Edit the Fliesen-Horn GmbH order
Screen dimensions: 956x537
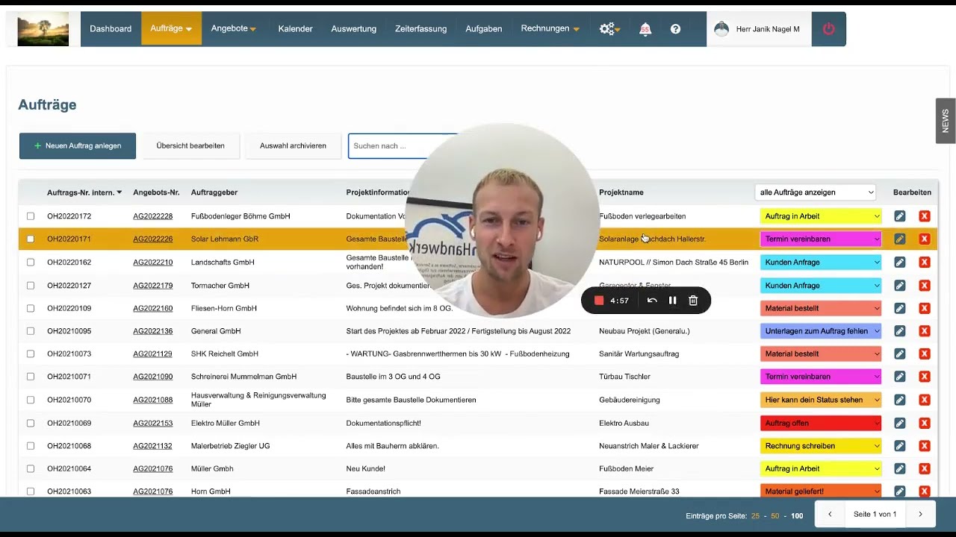[x=900, y=308]
